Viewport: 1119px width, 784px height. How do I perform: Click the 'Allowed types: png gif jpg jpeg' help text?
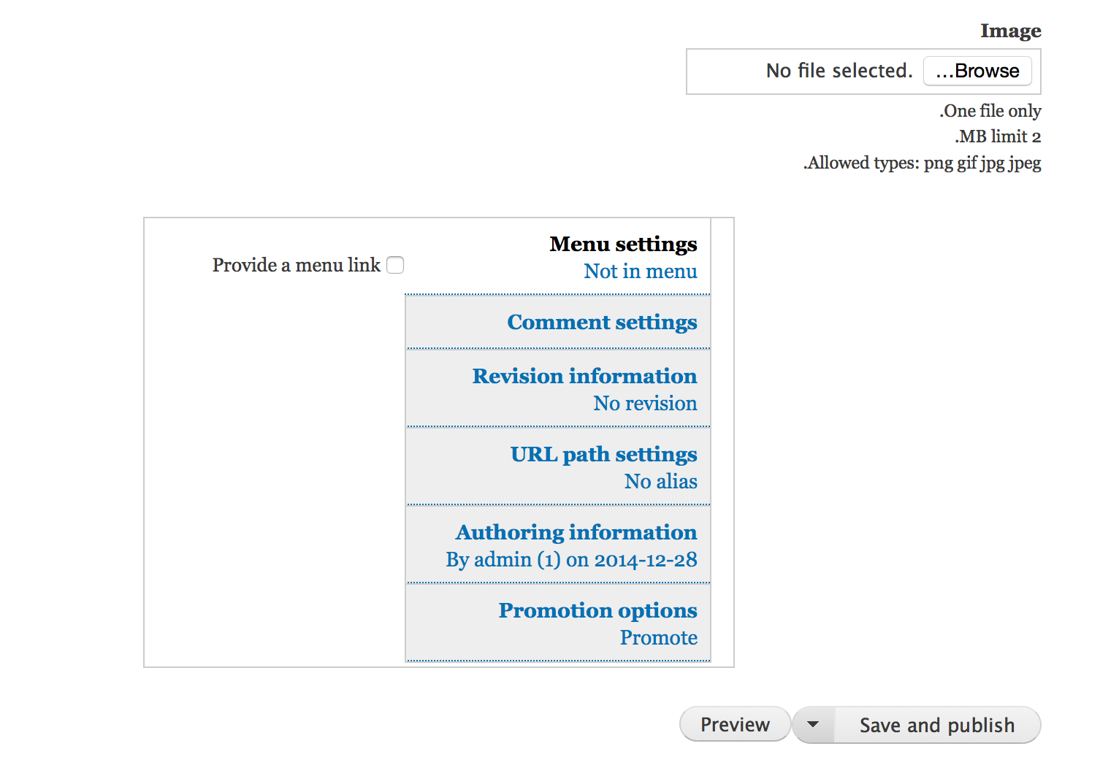[x=923, y=163]
